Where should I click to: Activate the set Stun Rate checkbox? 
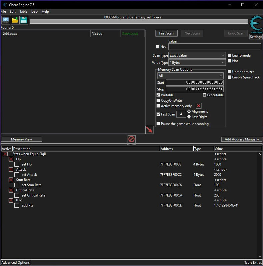(17, 185)
